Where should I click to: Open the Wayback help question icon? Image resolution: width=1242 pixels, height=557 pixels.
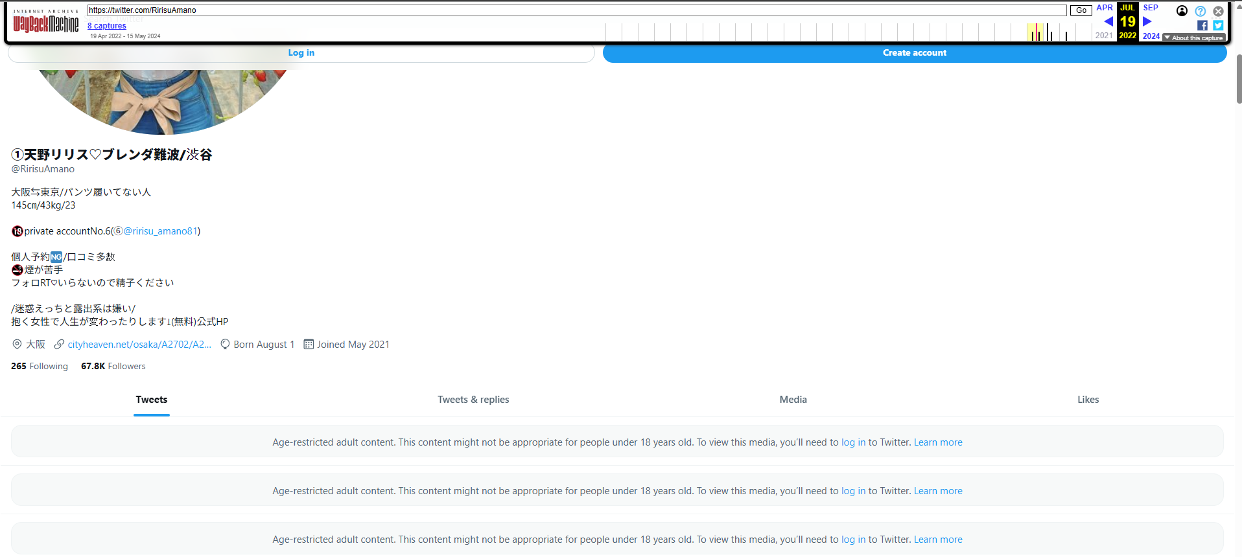click(1201, 11)
